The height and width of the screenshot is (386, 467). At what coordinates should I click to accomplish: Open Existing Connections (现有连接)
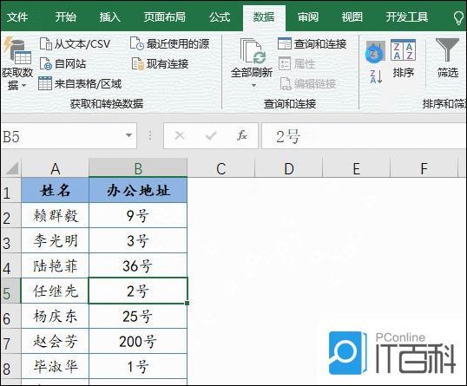click(x=161, y=63)
